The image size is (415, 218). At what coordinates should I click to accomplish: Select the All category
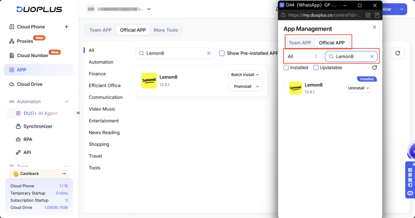click(x=91, y=50)
